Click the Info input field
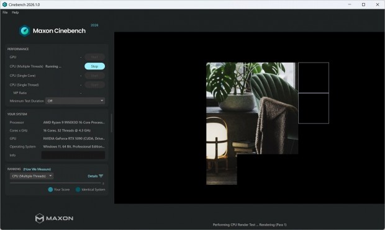Image resolution: width=385 pixels, height=230 pixels. [x=73, y=155]
